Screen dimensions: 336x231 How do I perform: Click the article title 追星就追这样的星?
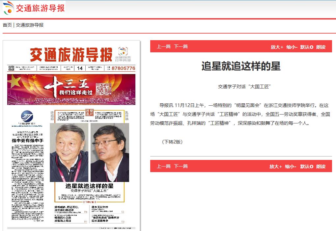pos(241,66)
